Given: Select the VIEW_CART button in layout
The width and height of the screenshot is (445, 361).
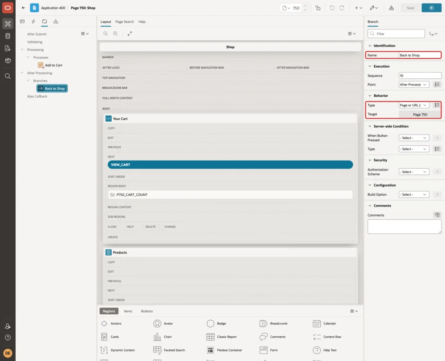Looking at the screenshot, I should click(230, 164).
